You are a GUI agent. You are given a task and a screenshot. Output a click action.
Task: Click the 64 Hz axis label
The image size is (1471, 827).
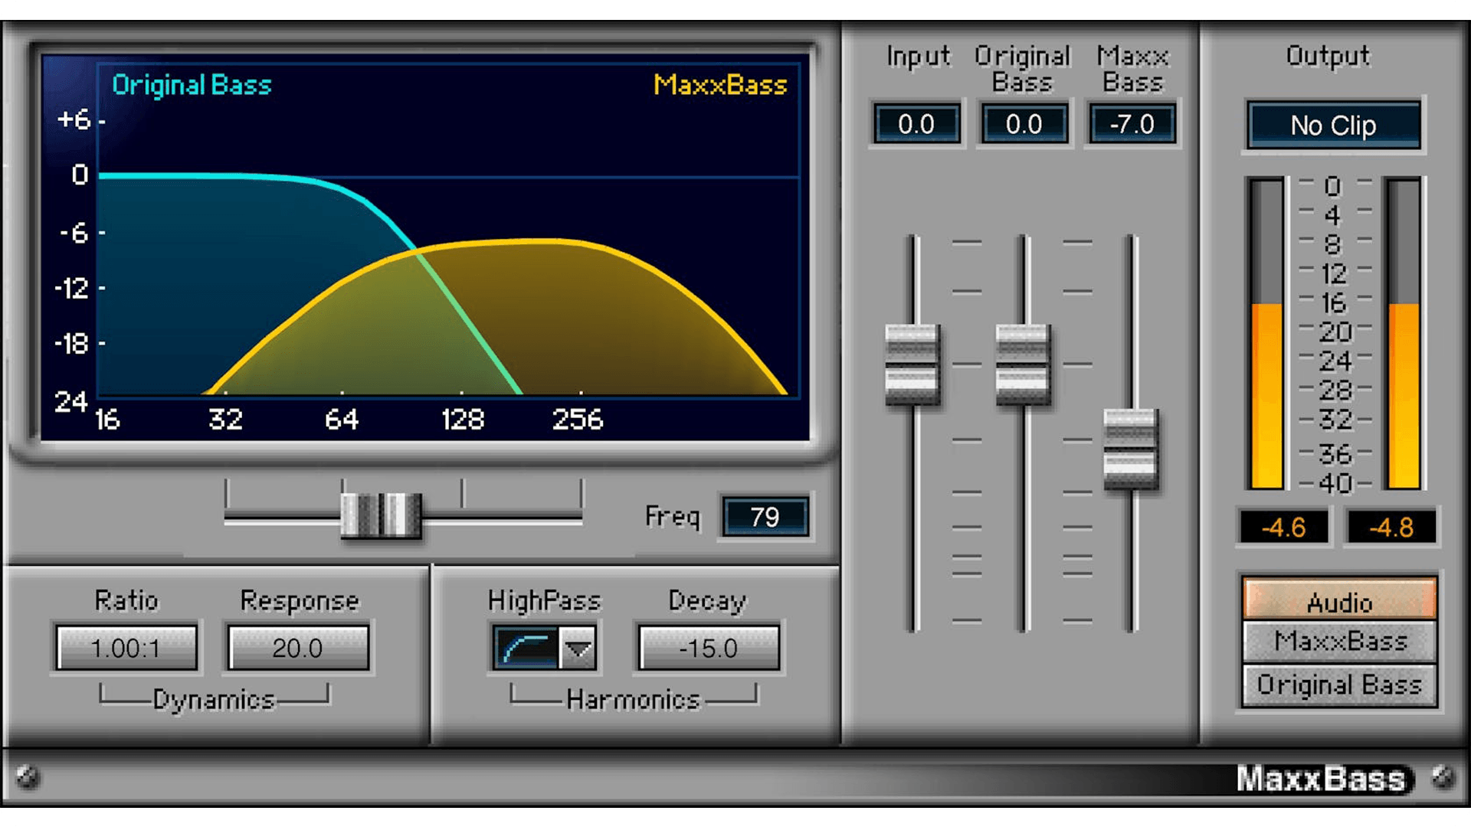click(341, 420)
